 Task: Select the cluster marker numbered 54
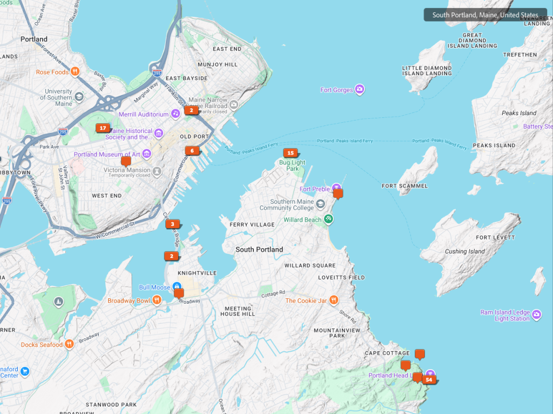(429, 379)
